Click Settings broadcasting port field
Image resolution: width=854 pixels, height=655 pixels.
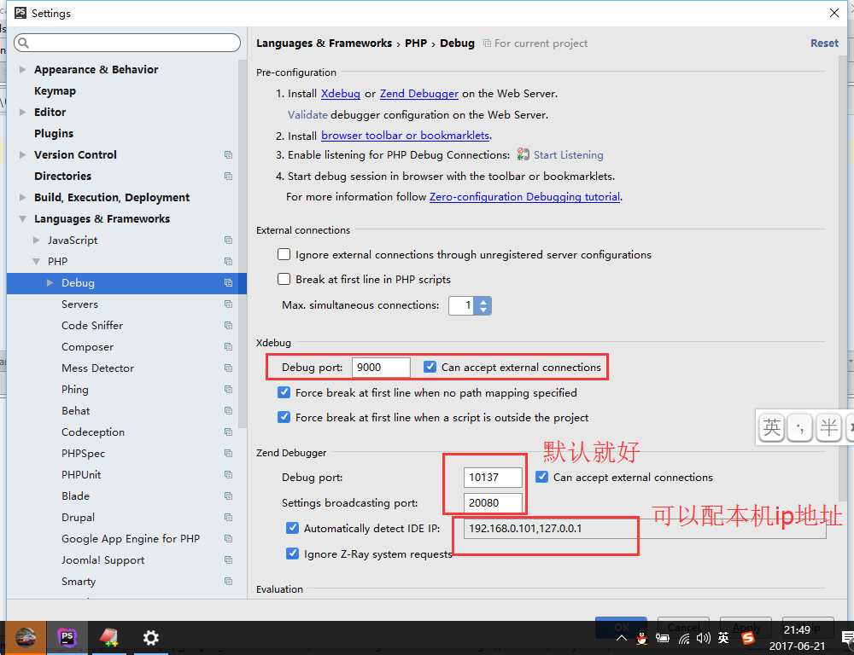[x=493, y=502]
